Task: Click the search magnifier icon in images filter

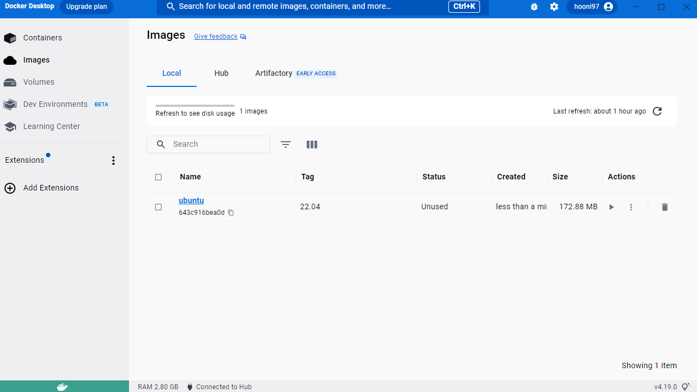Action: click(161, 144)
